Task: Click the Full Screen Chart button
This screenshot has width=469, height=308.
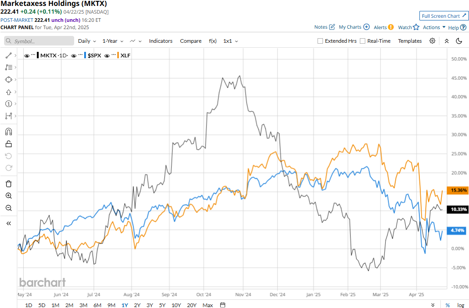Action: pos(444,16)
